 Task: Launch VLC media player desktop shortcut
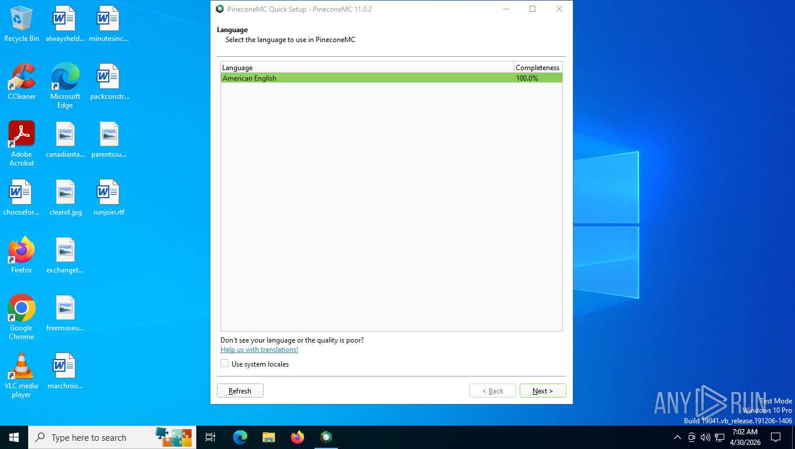click(22, 375)
